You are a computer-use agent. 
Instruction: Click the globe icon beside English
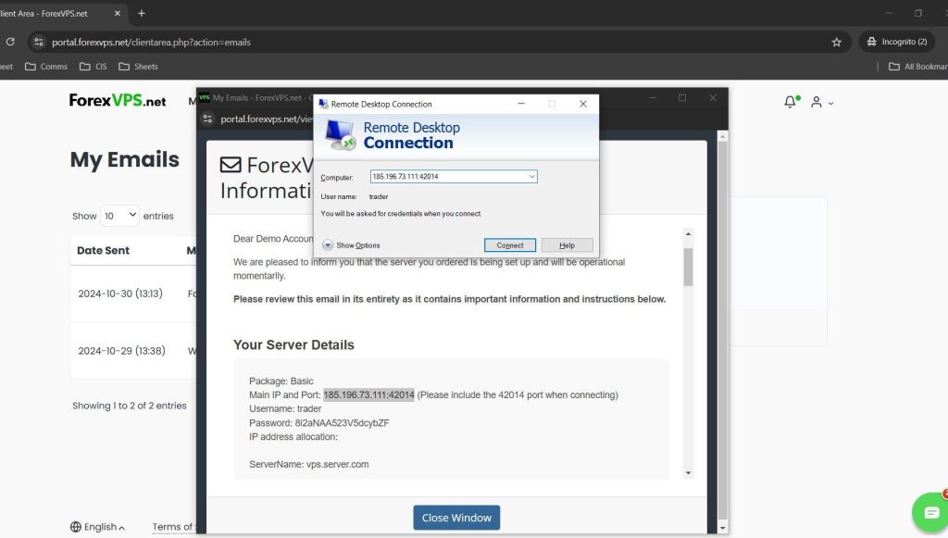coord(76,527)
